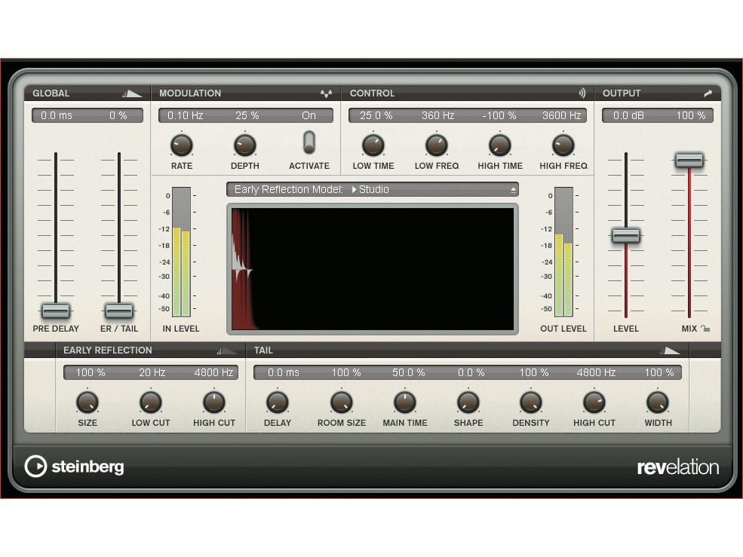Click the modulation On value field
The image size is (743, 557).
[x=309, y=115]
